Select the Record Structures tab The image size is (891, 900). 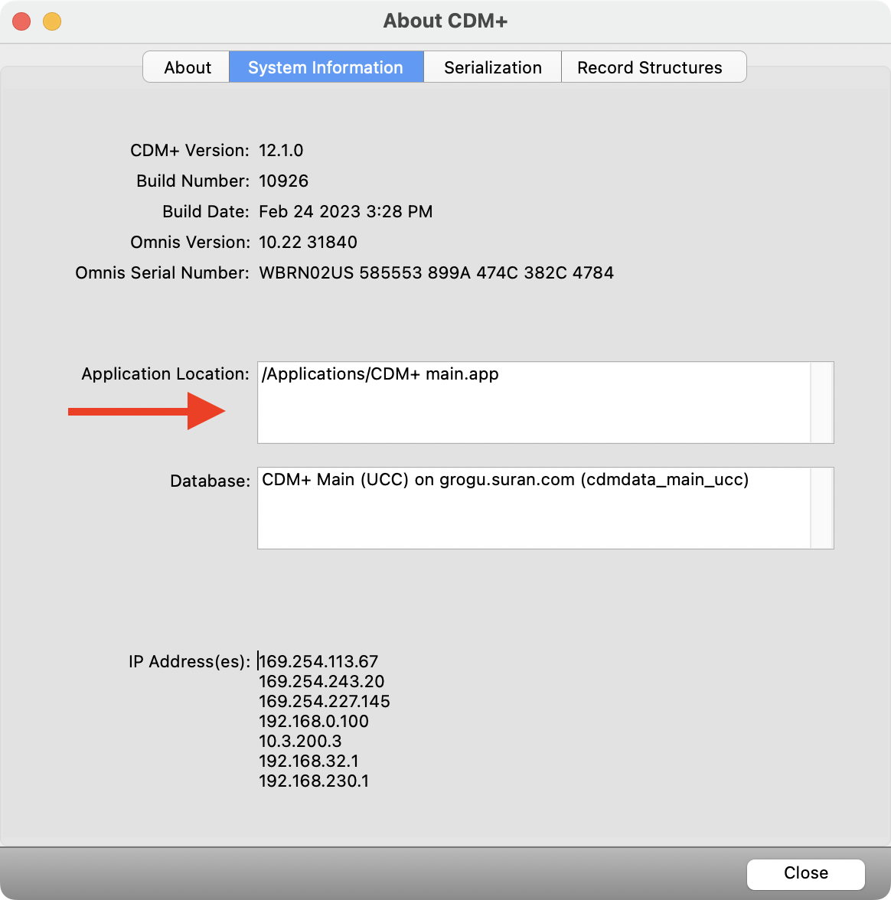click(x=654, y=67)
